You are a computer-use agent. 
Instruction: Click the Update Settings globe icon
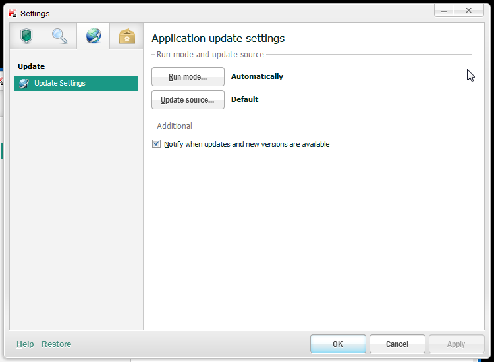(x=24, y=83)
